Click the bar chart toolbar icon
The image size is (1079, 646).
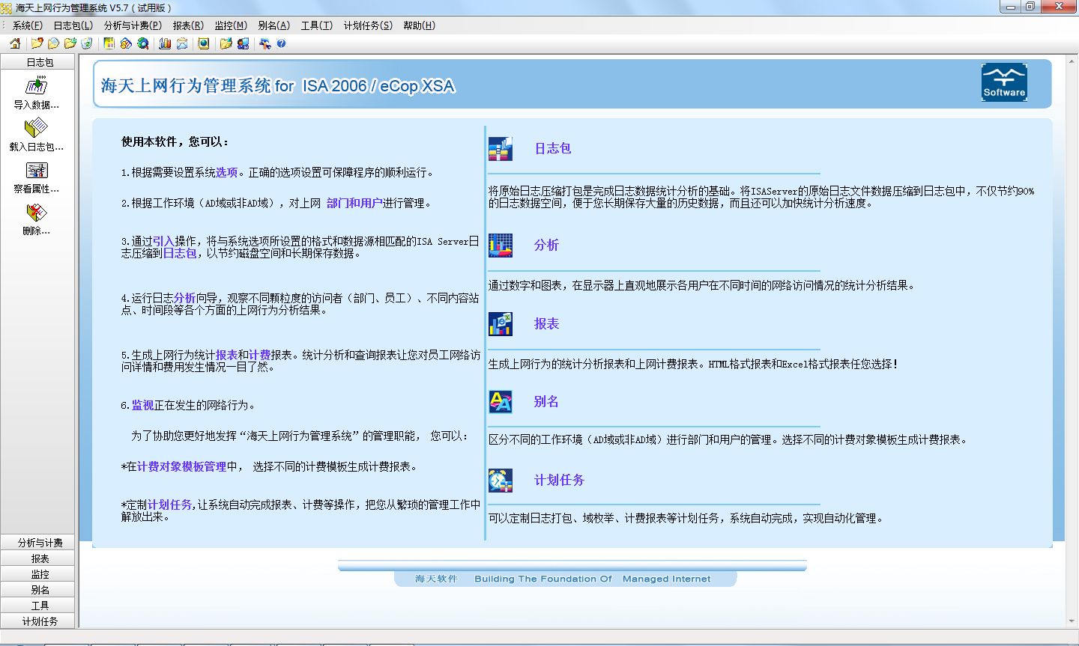165,43
